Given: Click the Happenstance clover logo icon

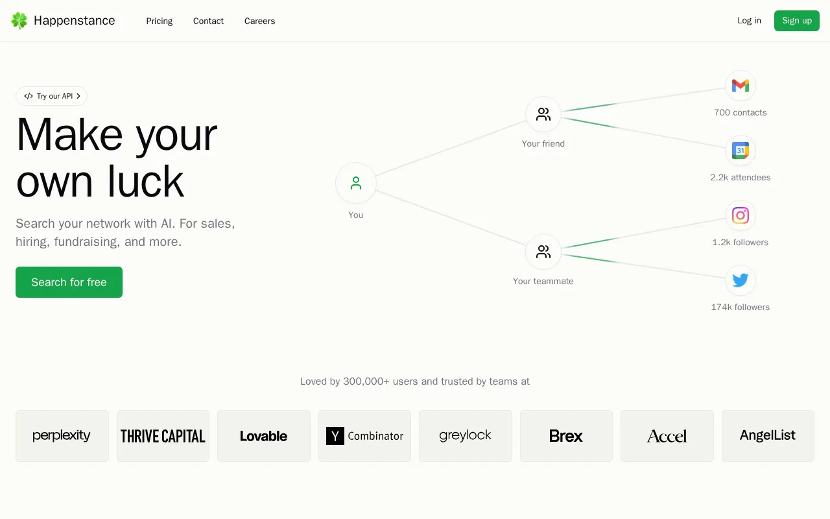Looking at the screenshot, I should 19,21.
